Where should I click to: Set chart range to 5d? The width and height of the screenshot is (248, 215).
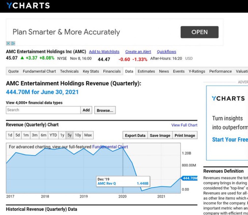tap(18, 135)
